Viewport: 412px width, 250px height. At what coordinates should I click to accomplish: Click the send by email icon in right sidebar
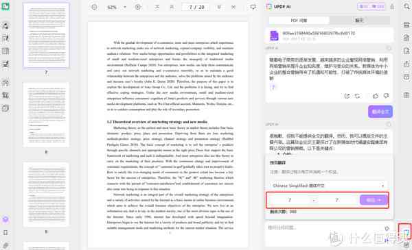[x=407, y=77]
